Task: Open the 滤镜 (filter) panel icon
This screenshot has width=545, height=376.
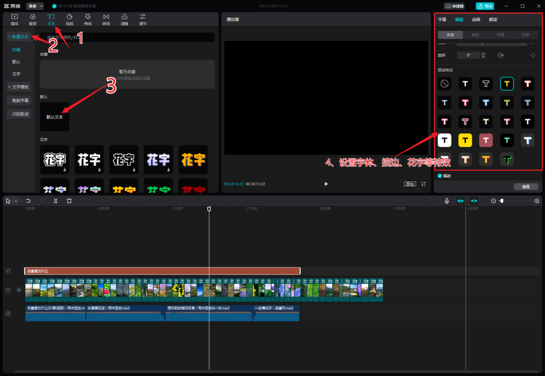Action: pyautogui.click(x=124, y=19)
